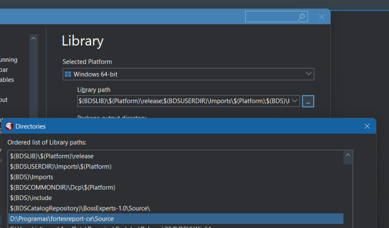Expand the Selected Platform dropdown

tap(309, 74)
